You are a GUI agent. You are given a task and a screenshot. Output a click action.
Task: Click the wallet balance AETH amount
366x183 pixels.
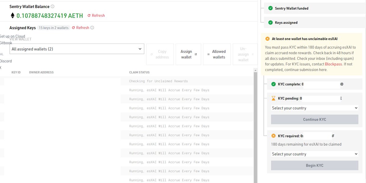(x=50, y=16)
